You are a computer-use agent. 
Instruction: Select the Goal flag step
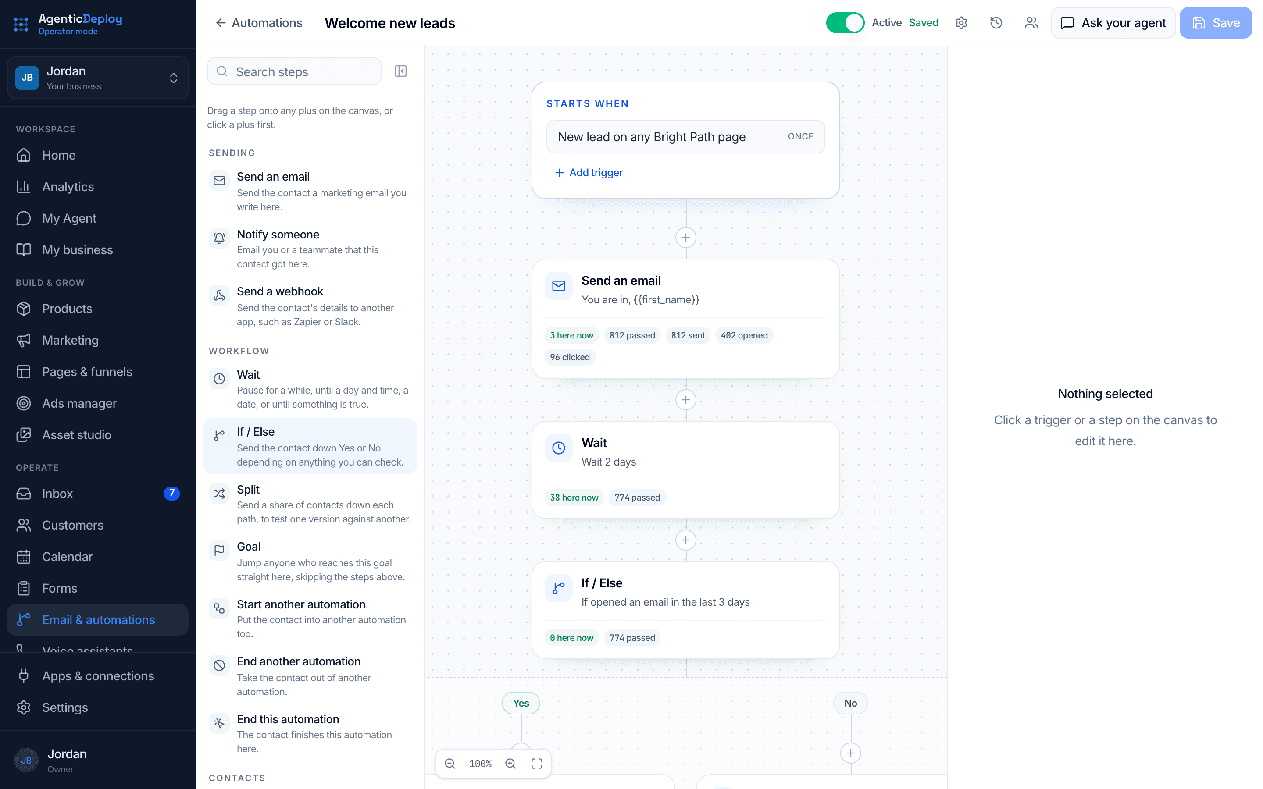[310, 562]
